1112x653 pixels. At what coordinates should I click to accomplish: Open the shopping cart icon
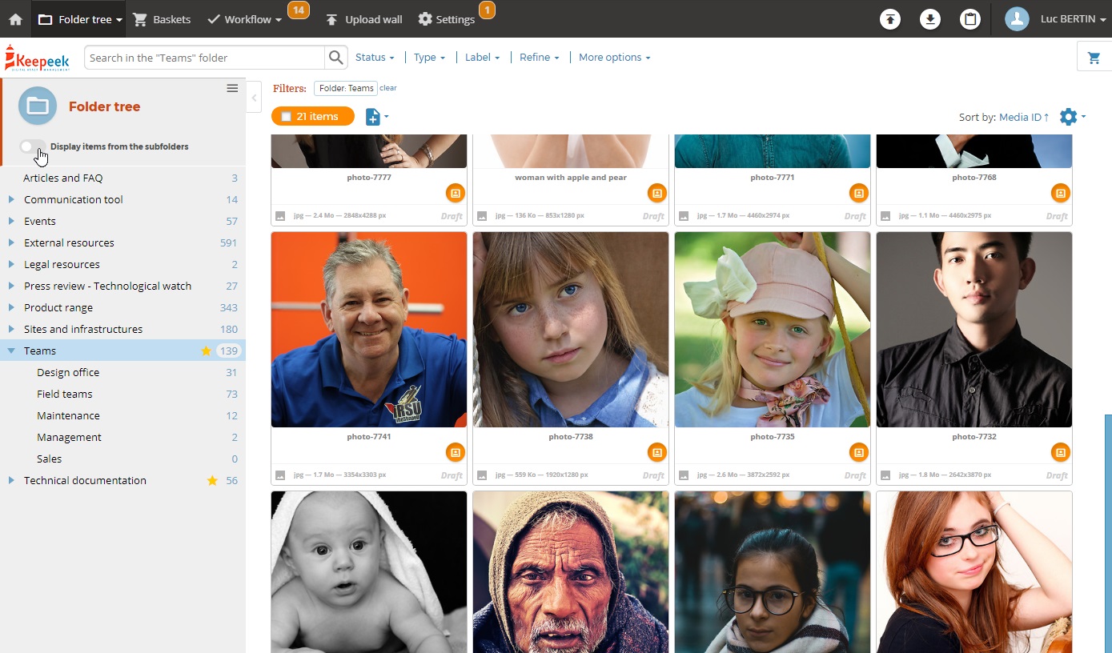[1094, 58]
